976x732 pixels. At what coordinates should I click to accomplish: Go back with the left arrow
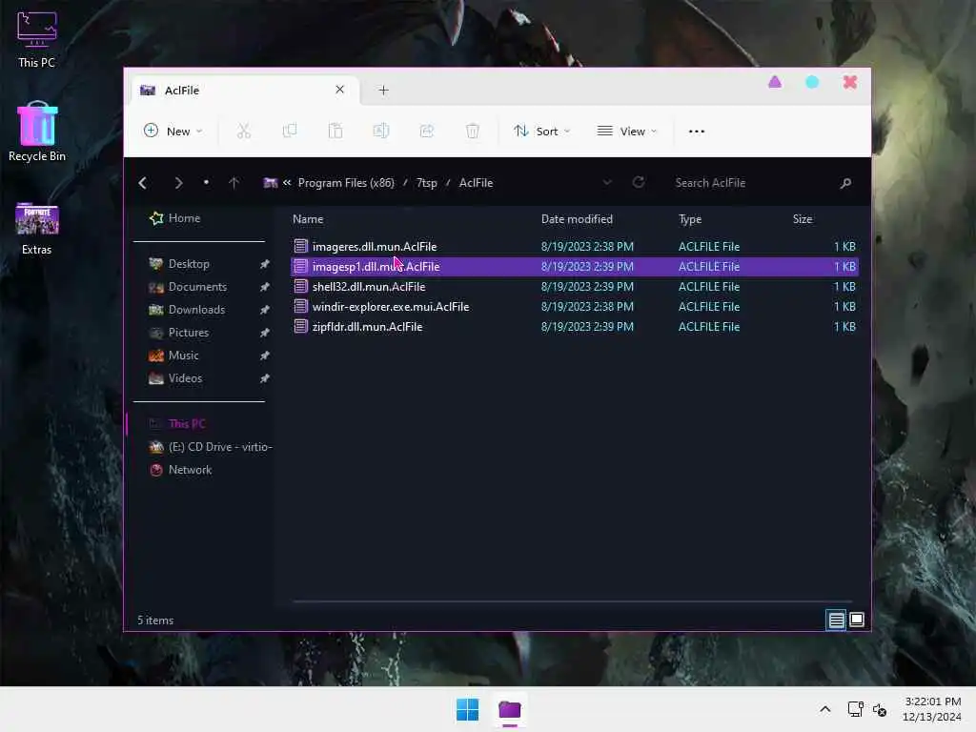point(143,183)
